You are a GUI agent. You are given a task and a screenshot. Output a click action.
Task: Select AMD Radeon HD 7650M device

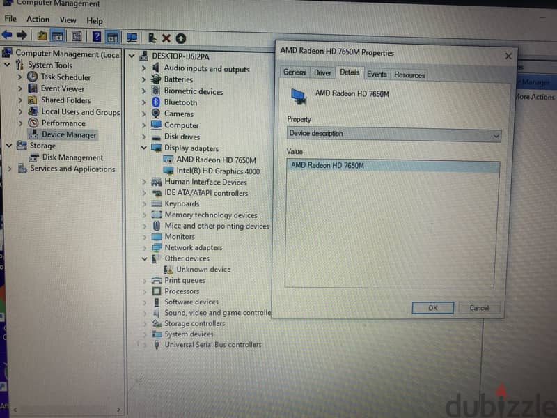pyautogui.click(x=216, y=160)
